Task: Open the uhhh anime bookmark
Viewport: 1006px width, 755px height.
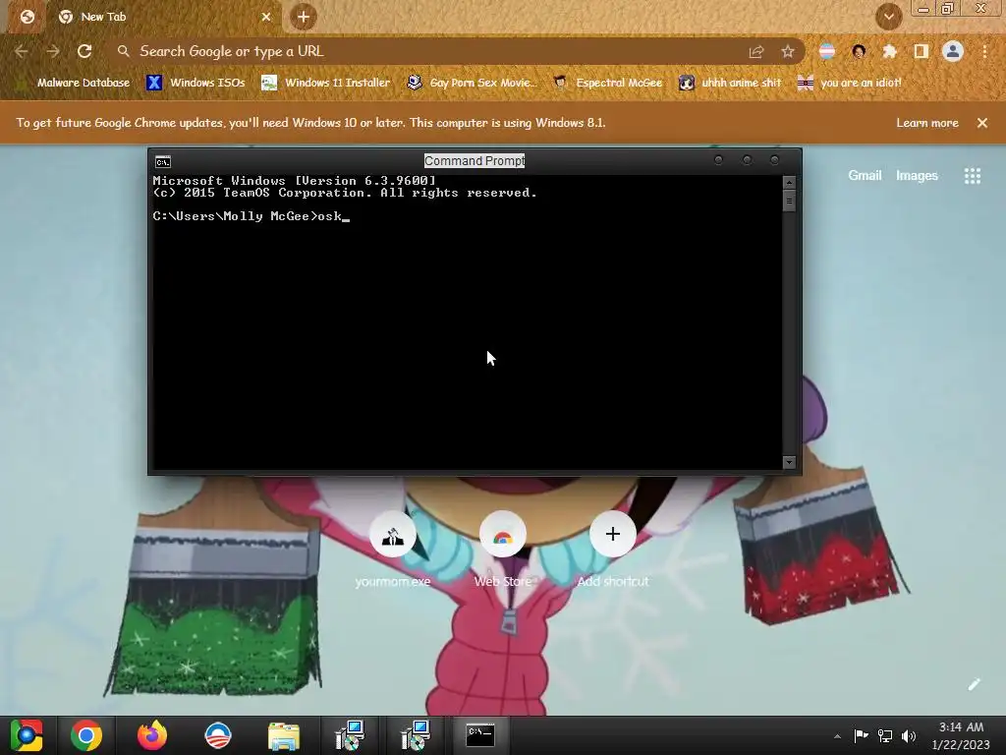Action: point(730,83)
